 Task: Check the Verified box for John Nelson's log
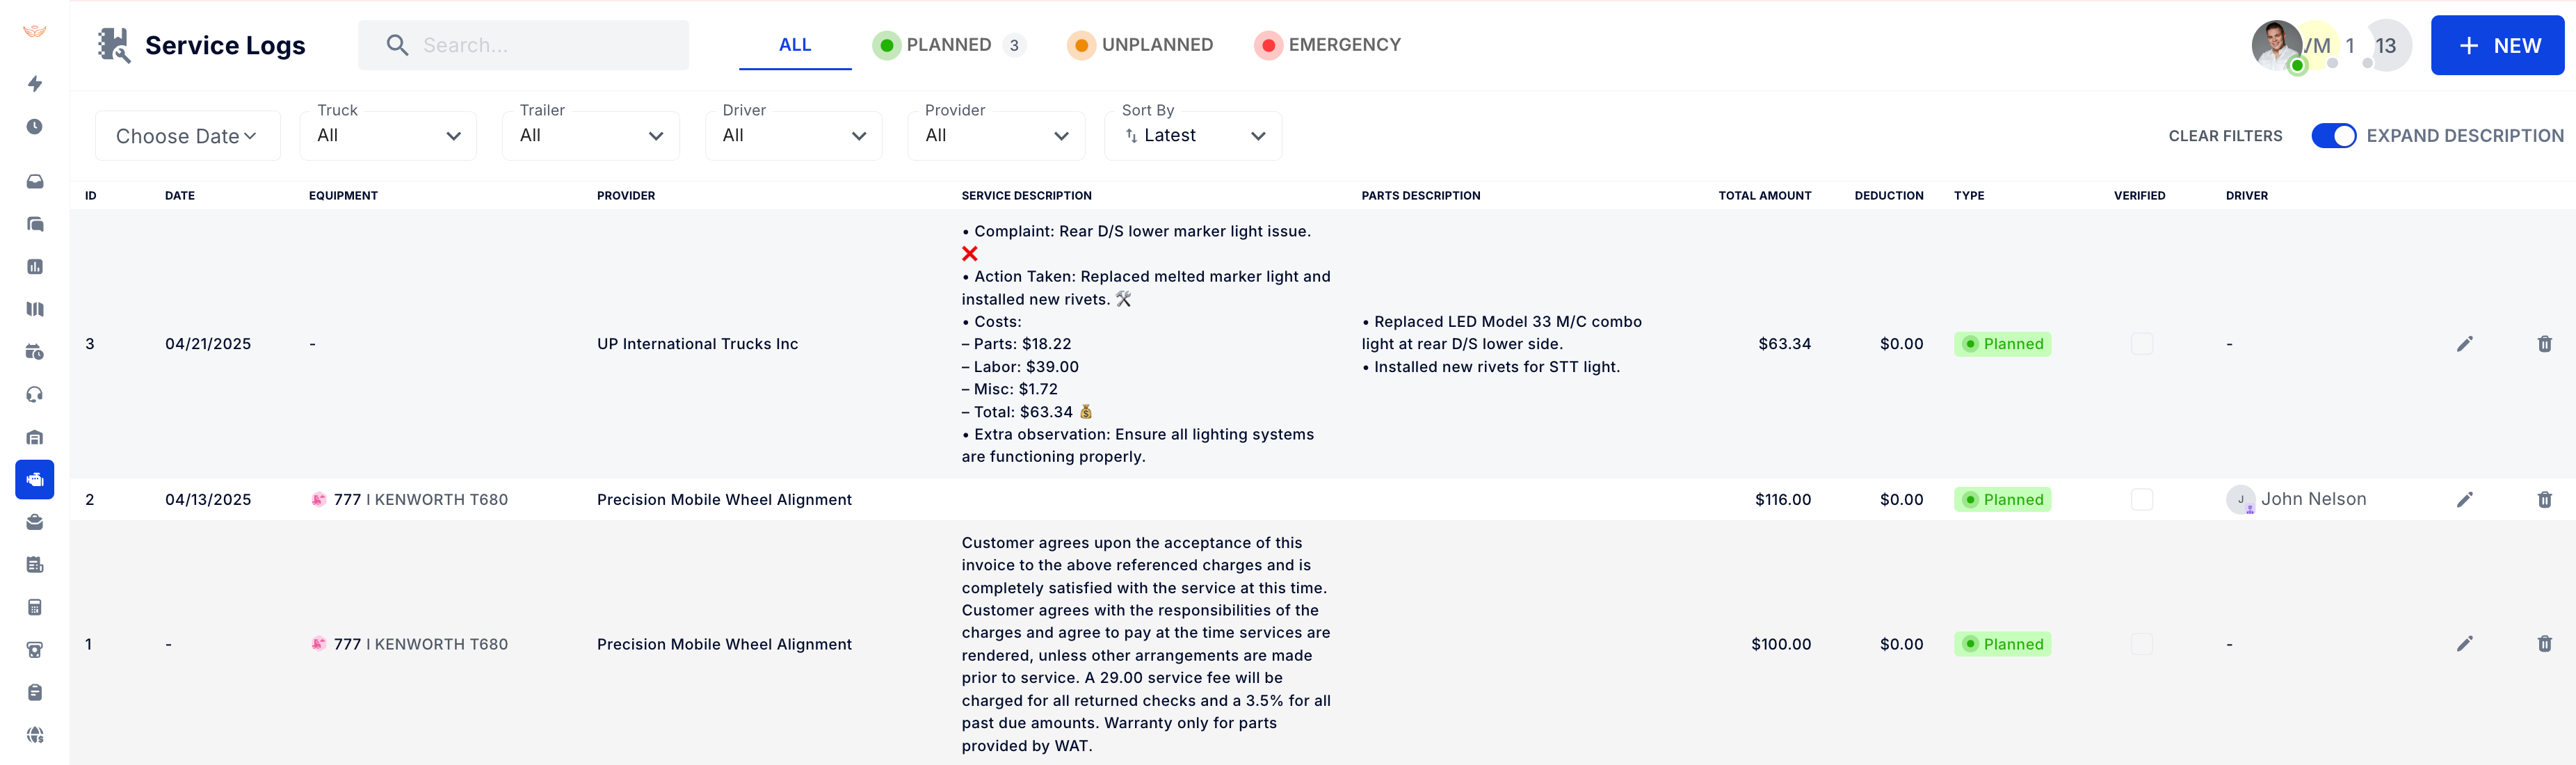[2141, 500]
